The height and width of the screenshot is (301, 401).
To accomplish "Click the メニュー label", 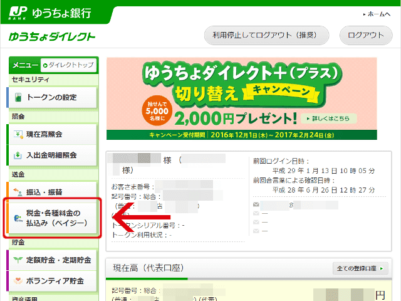I will pyautogui.click(x=25, y=65).
